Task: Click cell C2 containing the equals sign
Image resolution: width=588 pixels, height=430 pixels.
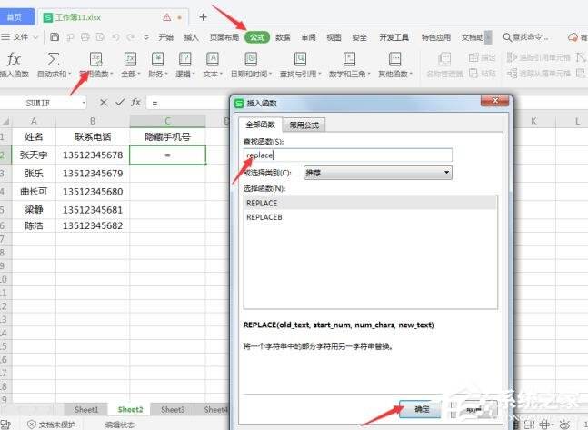Action: click(x=167, y=155)
